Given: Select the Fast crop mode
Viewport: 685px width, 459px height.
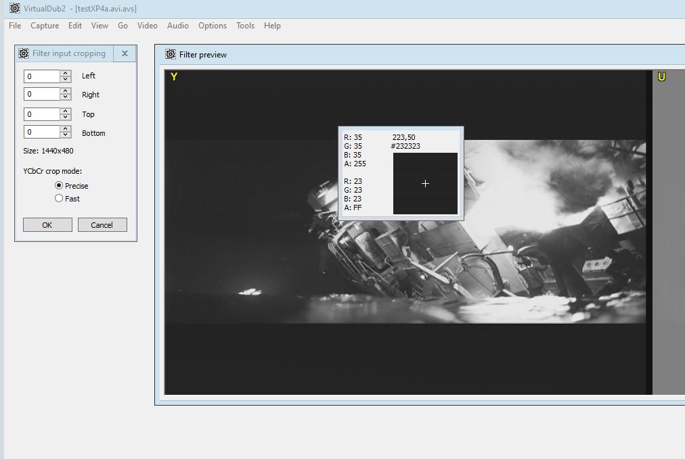Looking at the screenshot, I should tap(59, 198).
